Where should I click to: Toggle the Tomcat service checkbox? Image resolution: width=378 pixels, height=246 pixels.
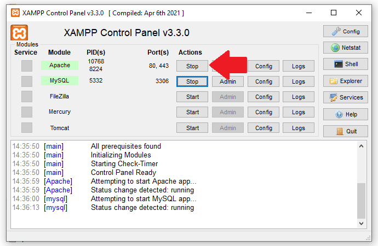[x=27, y=128]
